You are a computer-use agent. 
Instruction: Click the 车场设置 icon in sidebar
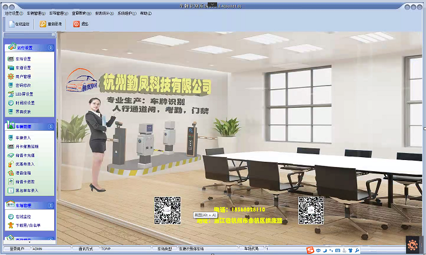tap(11, 59)
